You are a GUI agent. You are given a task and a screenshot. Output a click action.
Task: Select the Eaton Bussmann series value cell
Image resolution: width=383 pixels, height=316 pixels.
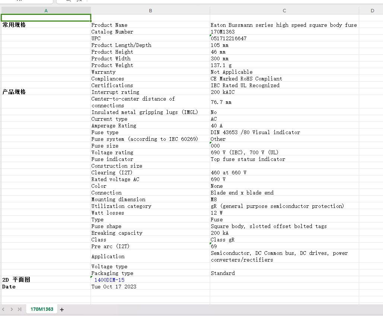pyautogui.click(x=284, y=25)
